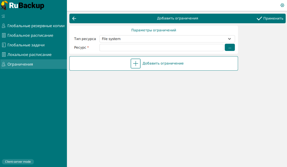This screenshot has height=167, width=287.
Task: Click the icon beside Локальное расписание
Action: point(4,55)
